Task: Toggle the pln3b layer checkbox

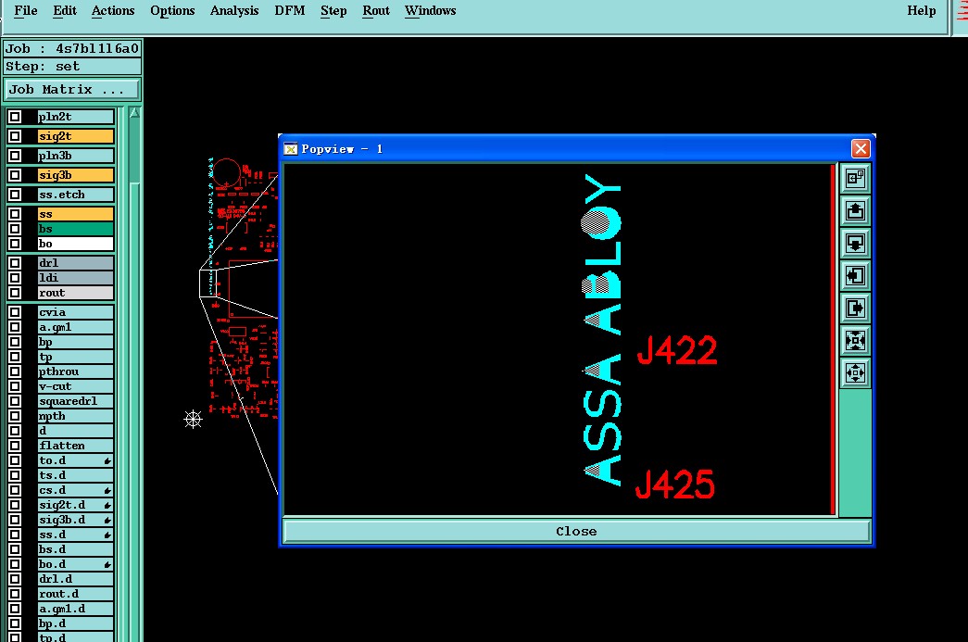Action: [15, 156]
